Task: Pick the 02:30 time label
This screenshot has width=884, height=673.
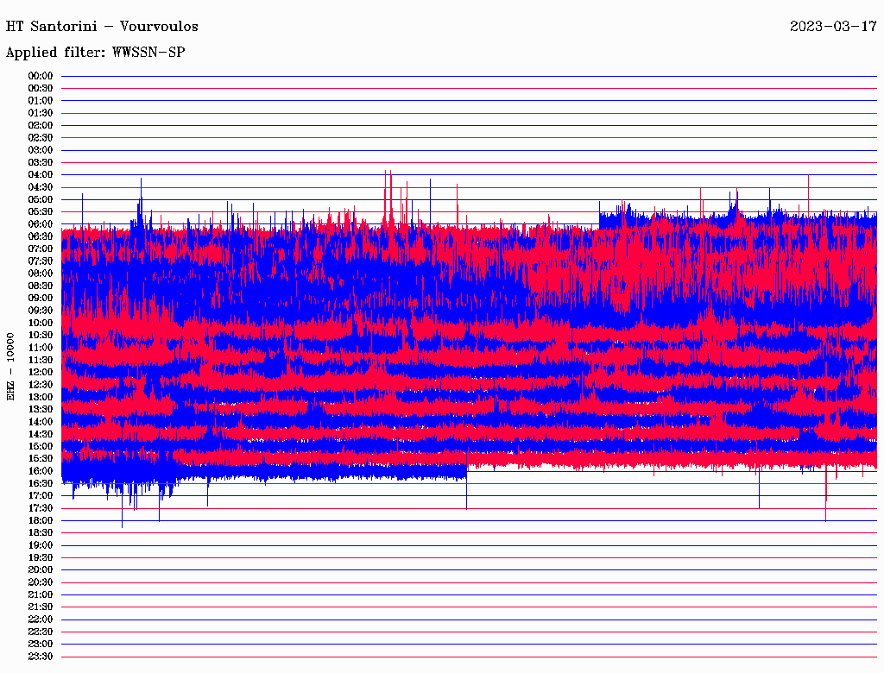Action: (41, 138)
